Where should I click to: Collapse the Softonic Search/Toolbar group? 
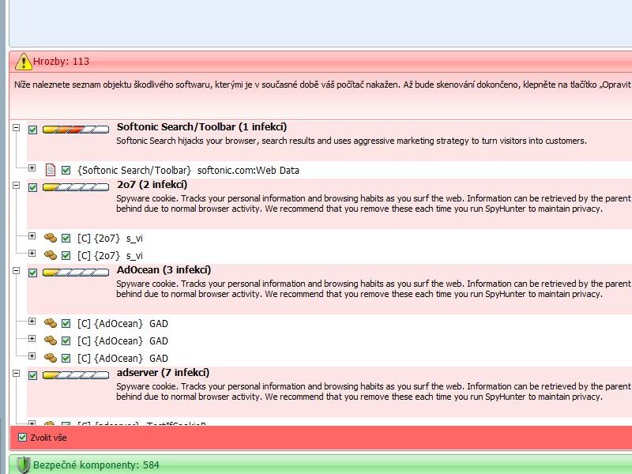[16, 127]
